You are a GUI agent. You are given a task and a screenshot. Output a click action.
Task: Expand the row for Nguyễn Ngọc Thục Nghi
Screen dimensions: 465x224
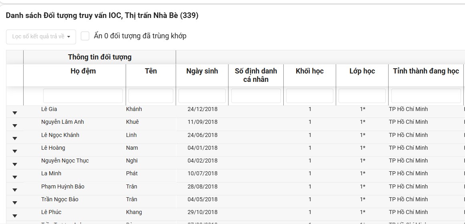tap(15, 164)
